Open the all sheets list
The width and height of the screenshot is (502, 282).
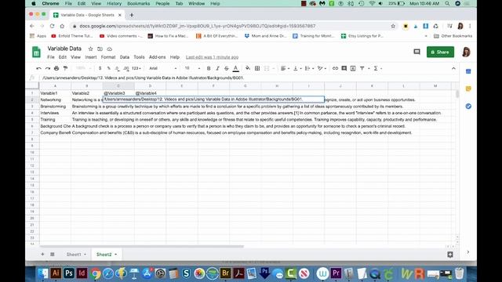(53, 255)
